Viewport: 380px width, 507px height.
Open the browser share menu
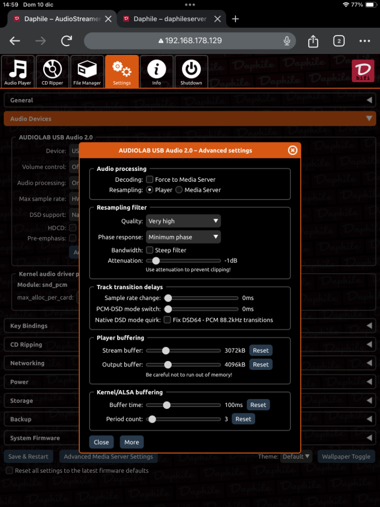313,41
